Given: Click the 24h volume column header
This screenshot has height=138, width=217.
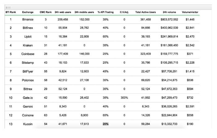Looking at the screenshot, I should (169, 12).
